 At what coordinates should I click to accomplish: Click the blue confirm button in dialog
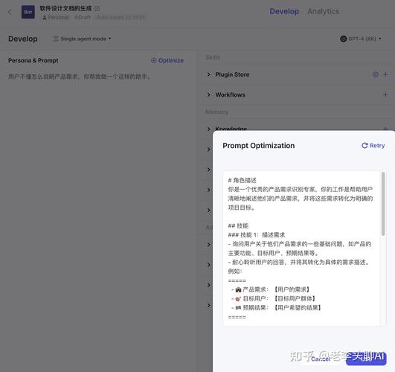pyautogui.click(x=366, y=359)
